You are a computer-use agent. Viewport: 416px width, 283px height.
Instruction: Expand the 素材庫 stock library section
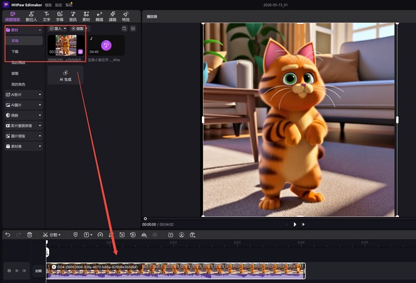(24, 147)
